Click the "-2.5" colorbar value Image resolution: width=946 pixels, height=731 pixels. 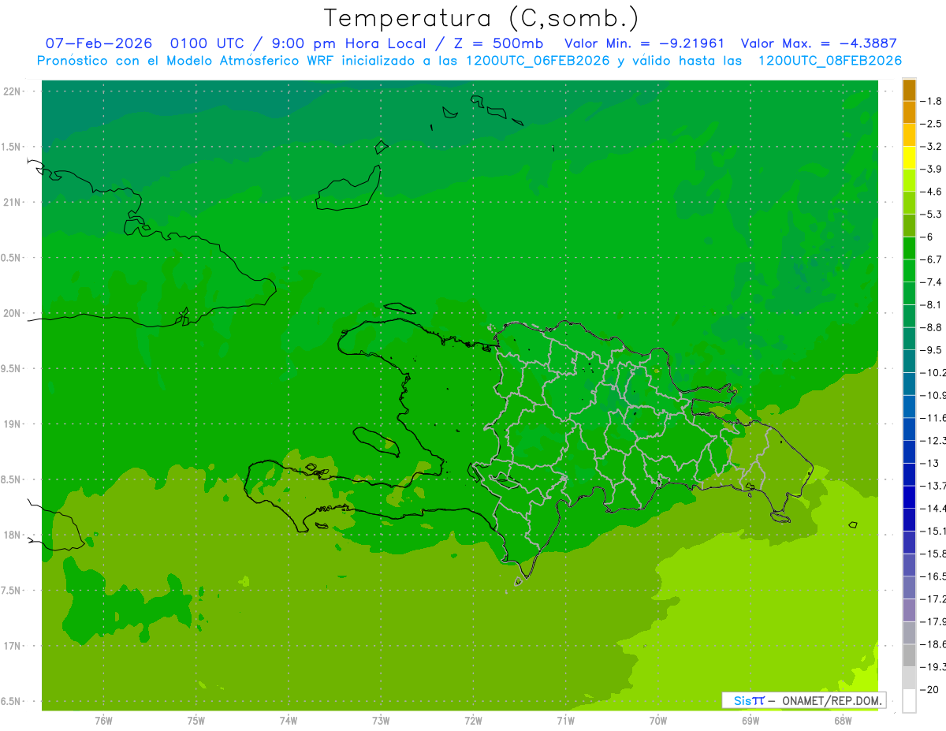point(931,124)
